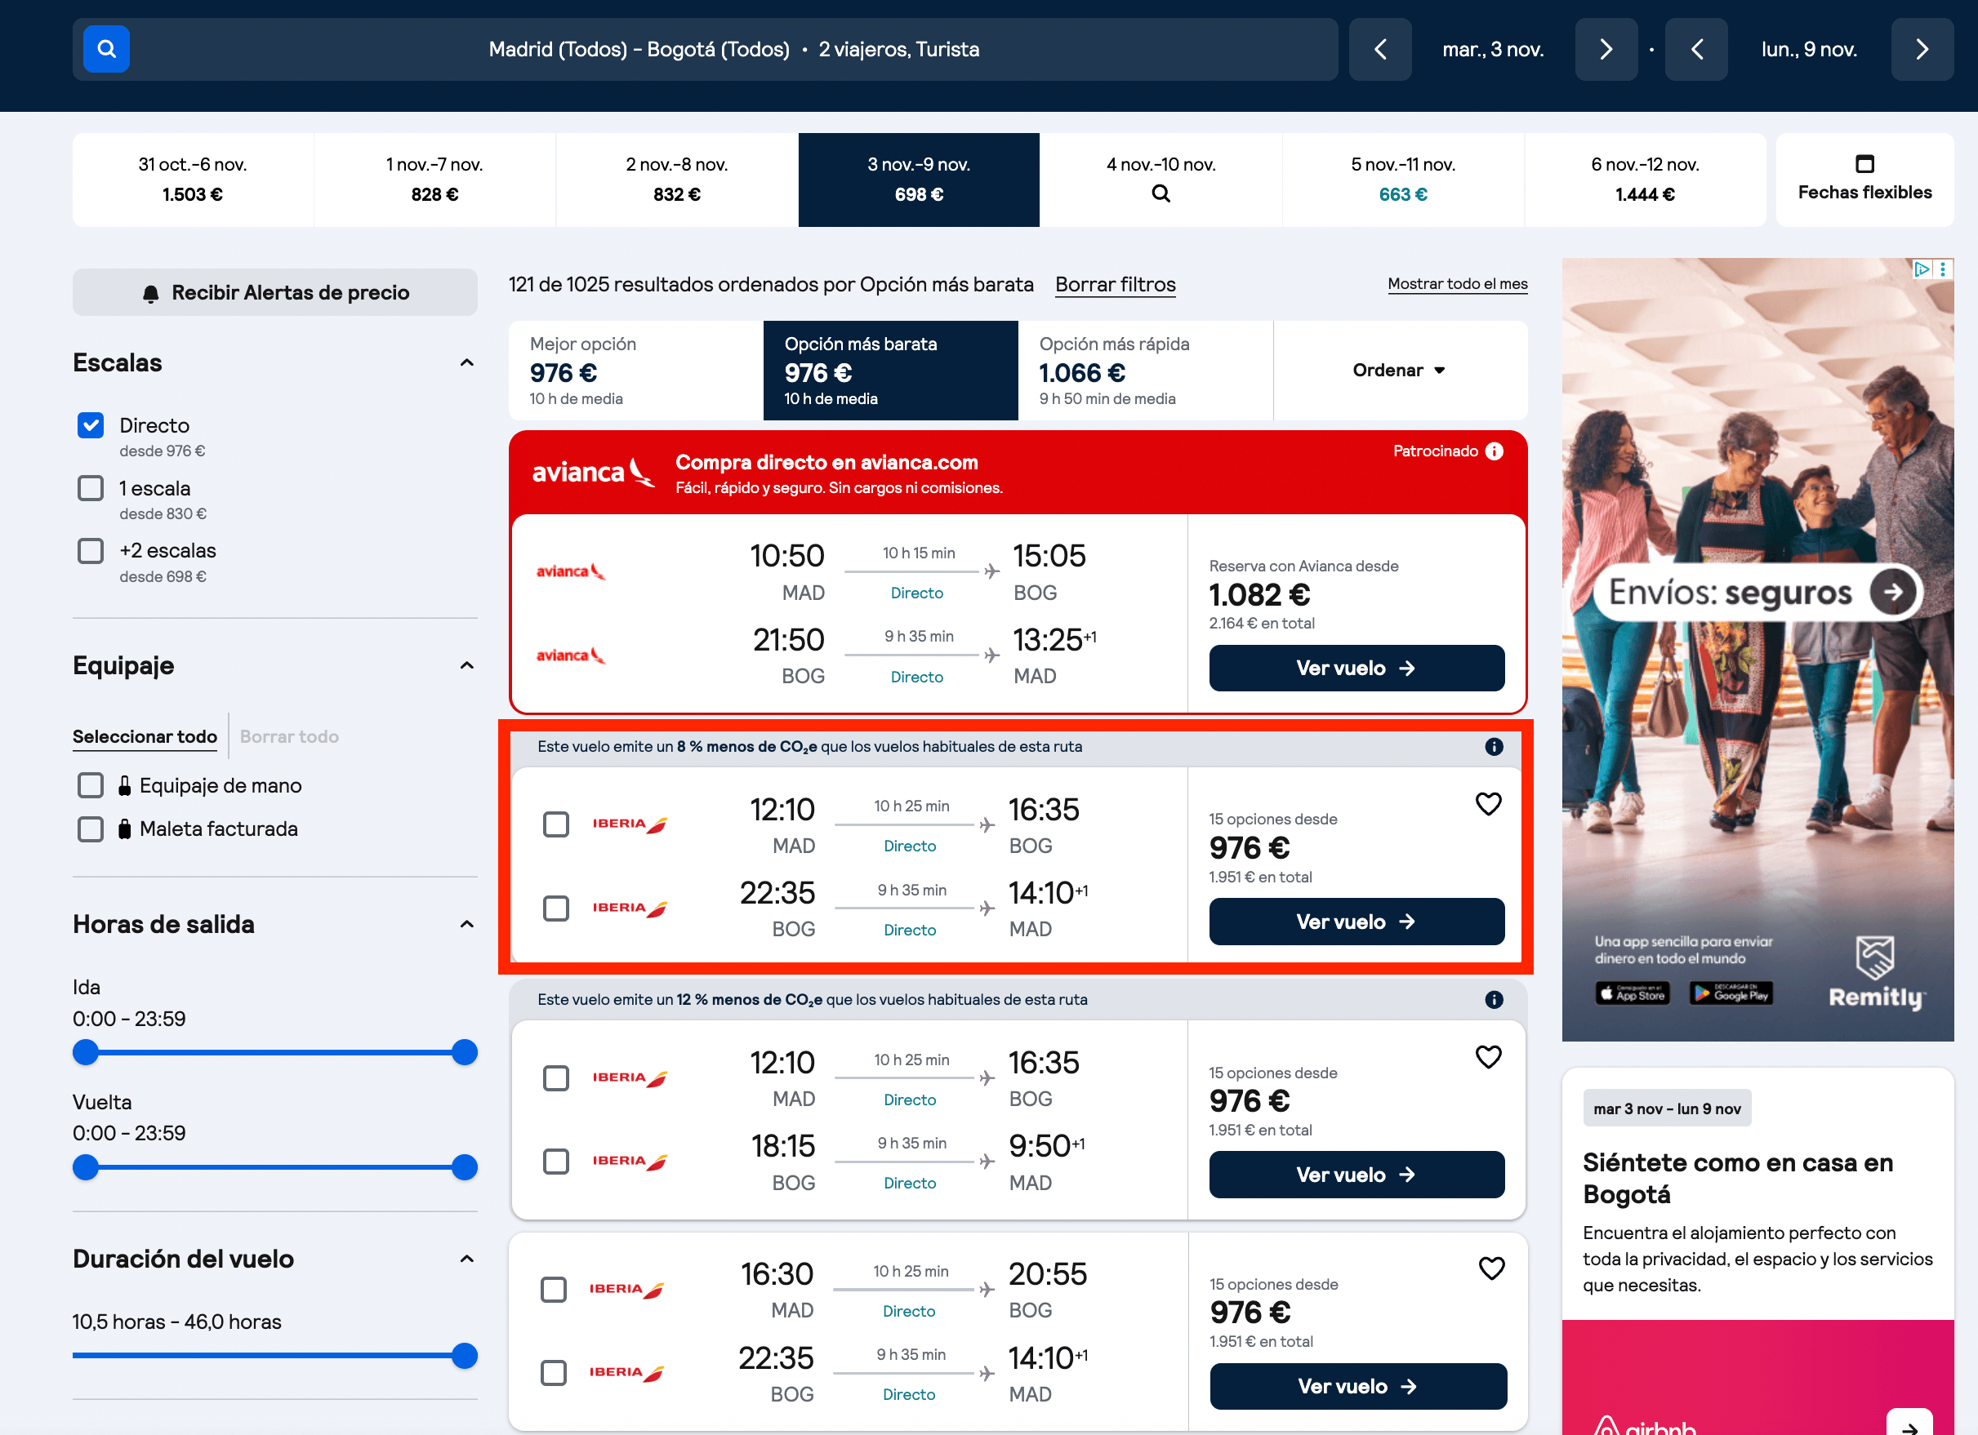
Task: Select the 1 nov.-7 nov. date tab
Action: click(x=434, y=180)
